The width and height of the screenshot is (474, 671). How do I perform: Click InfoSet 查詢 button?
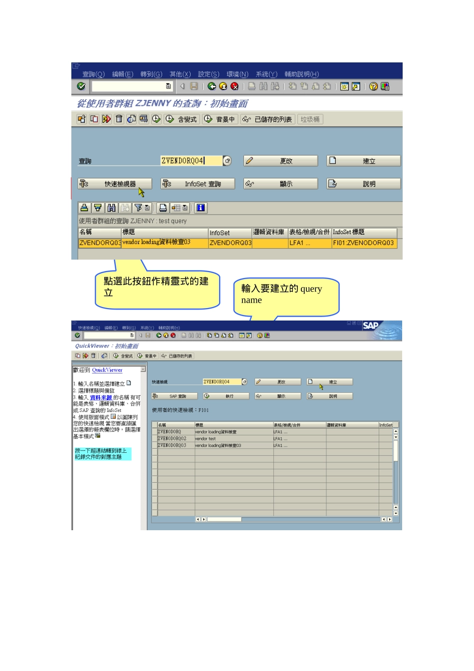tap(198, 184)
